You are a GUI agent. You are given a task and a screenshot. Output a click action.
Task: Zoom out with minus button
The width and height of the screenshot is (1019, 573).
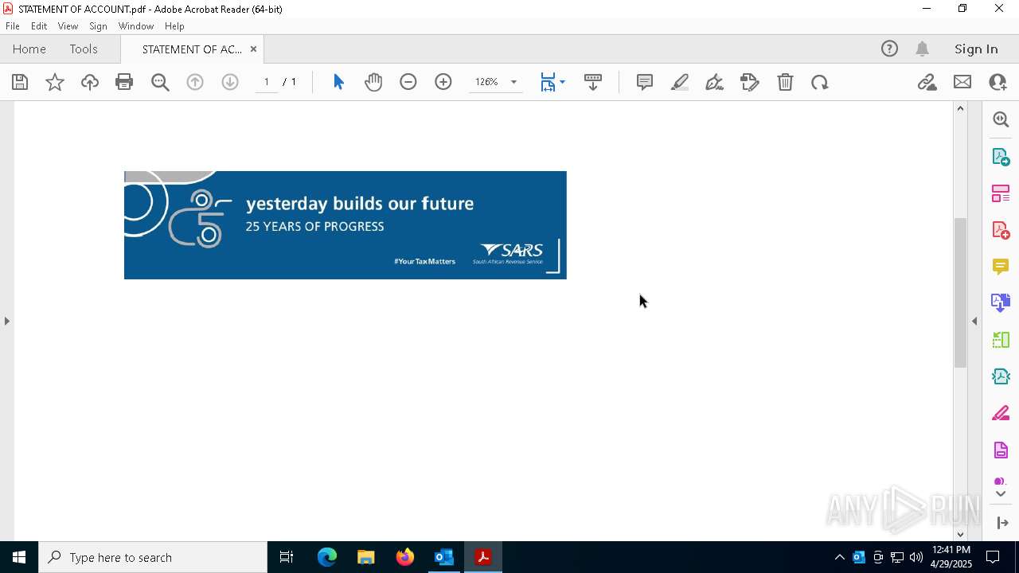pos(408,82)
